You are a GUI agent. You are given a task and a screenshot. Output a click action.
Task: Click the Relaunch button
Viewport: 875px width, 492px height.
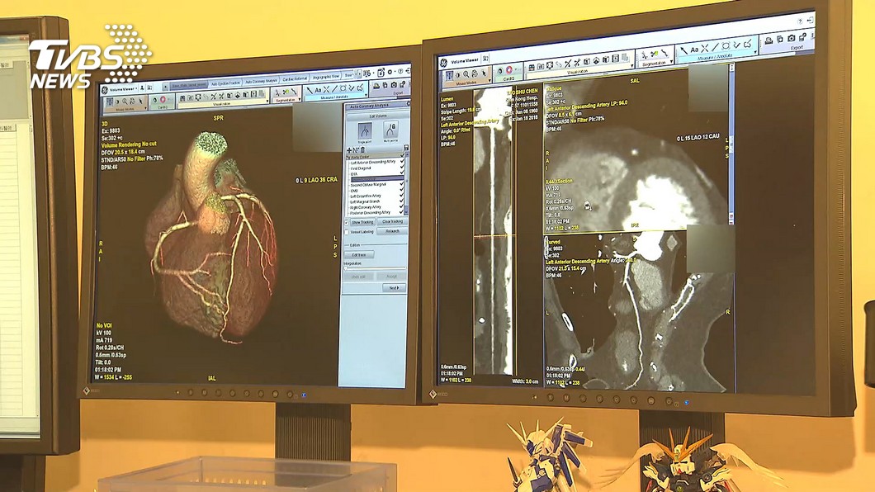click(x=392, y=231)
